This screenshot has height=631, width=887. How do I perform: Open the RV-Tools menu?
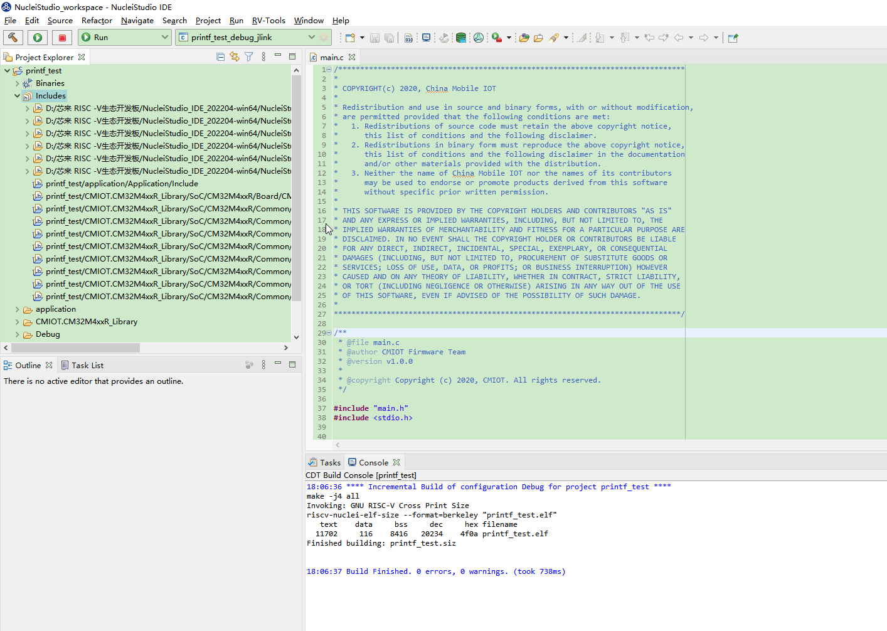click(268, 21)
